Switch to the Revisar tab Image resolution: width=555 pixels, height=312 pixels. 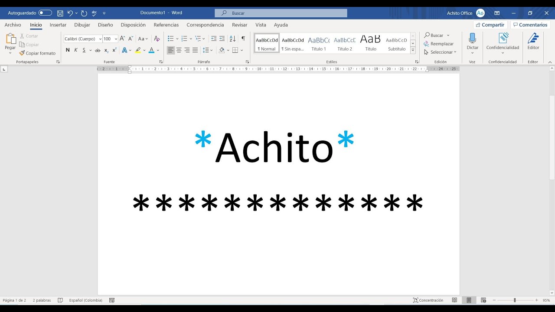[240, 25]
